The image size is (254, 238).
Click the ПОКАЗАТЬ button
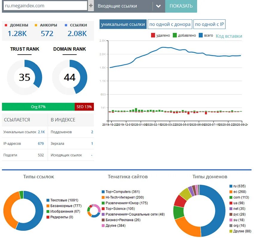[x=181, y=6]
